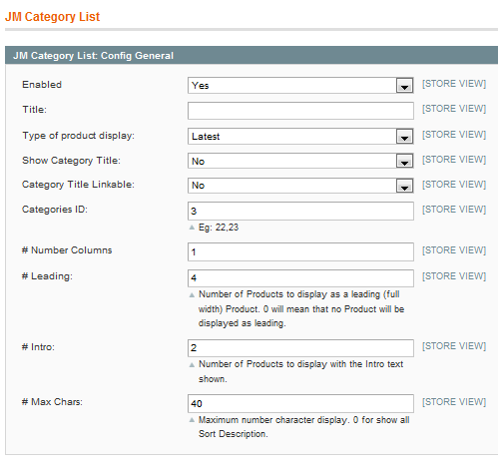This screenshot has height=470, width=498.
Task: Click the Eg: 22,23 hint triangle icon
Action: tap(192, 228)
